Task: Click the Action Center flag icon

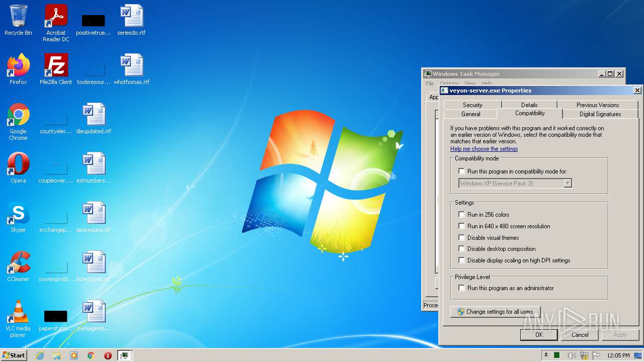Action: (x=597, y=355)
